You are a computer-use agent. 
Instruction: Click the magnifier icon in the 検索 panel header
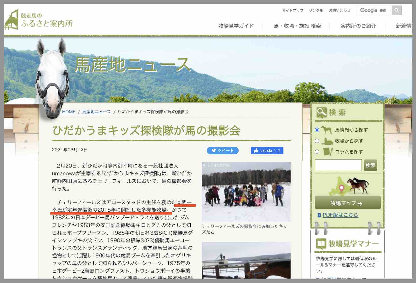click(x=322, y=112)
